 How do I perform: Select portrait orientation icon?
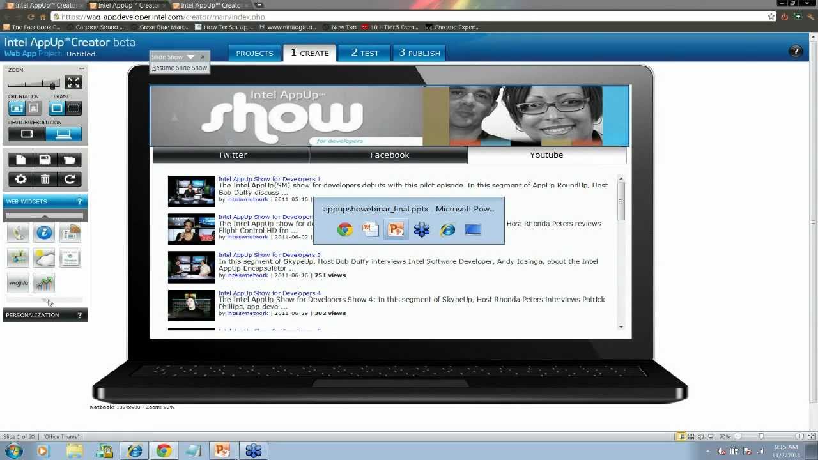[x=34, y=109]
